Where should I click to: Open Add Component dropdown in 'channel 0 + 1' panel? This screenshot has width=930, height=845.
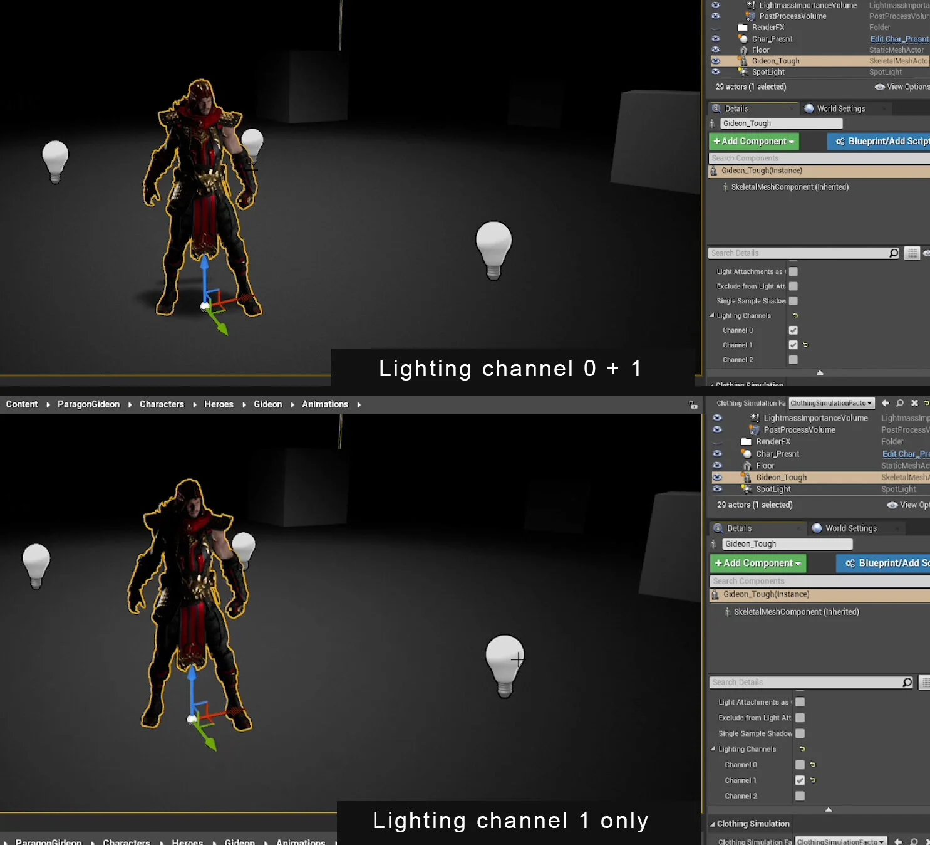coord(754,142)
